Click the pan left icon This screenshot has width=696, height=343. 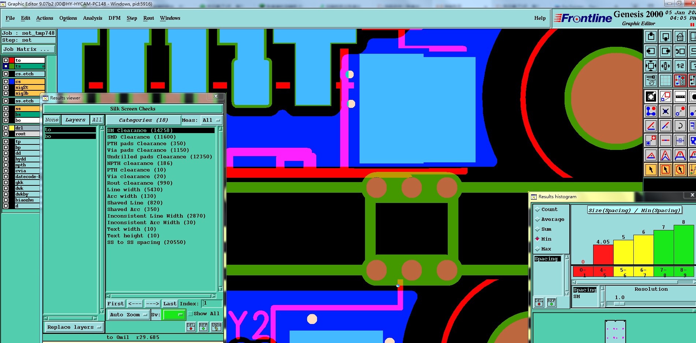pos(651,51)
